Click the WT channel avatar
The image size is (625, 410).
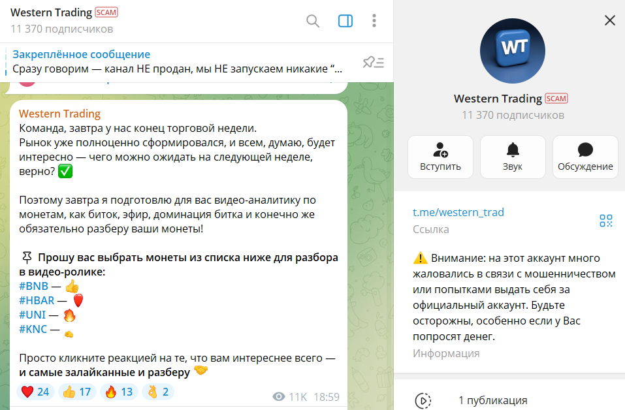(513, 51)
